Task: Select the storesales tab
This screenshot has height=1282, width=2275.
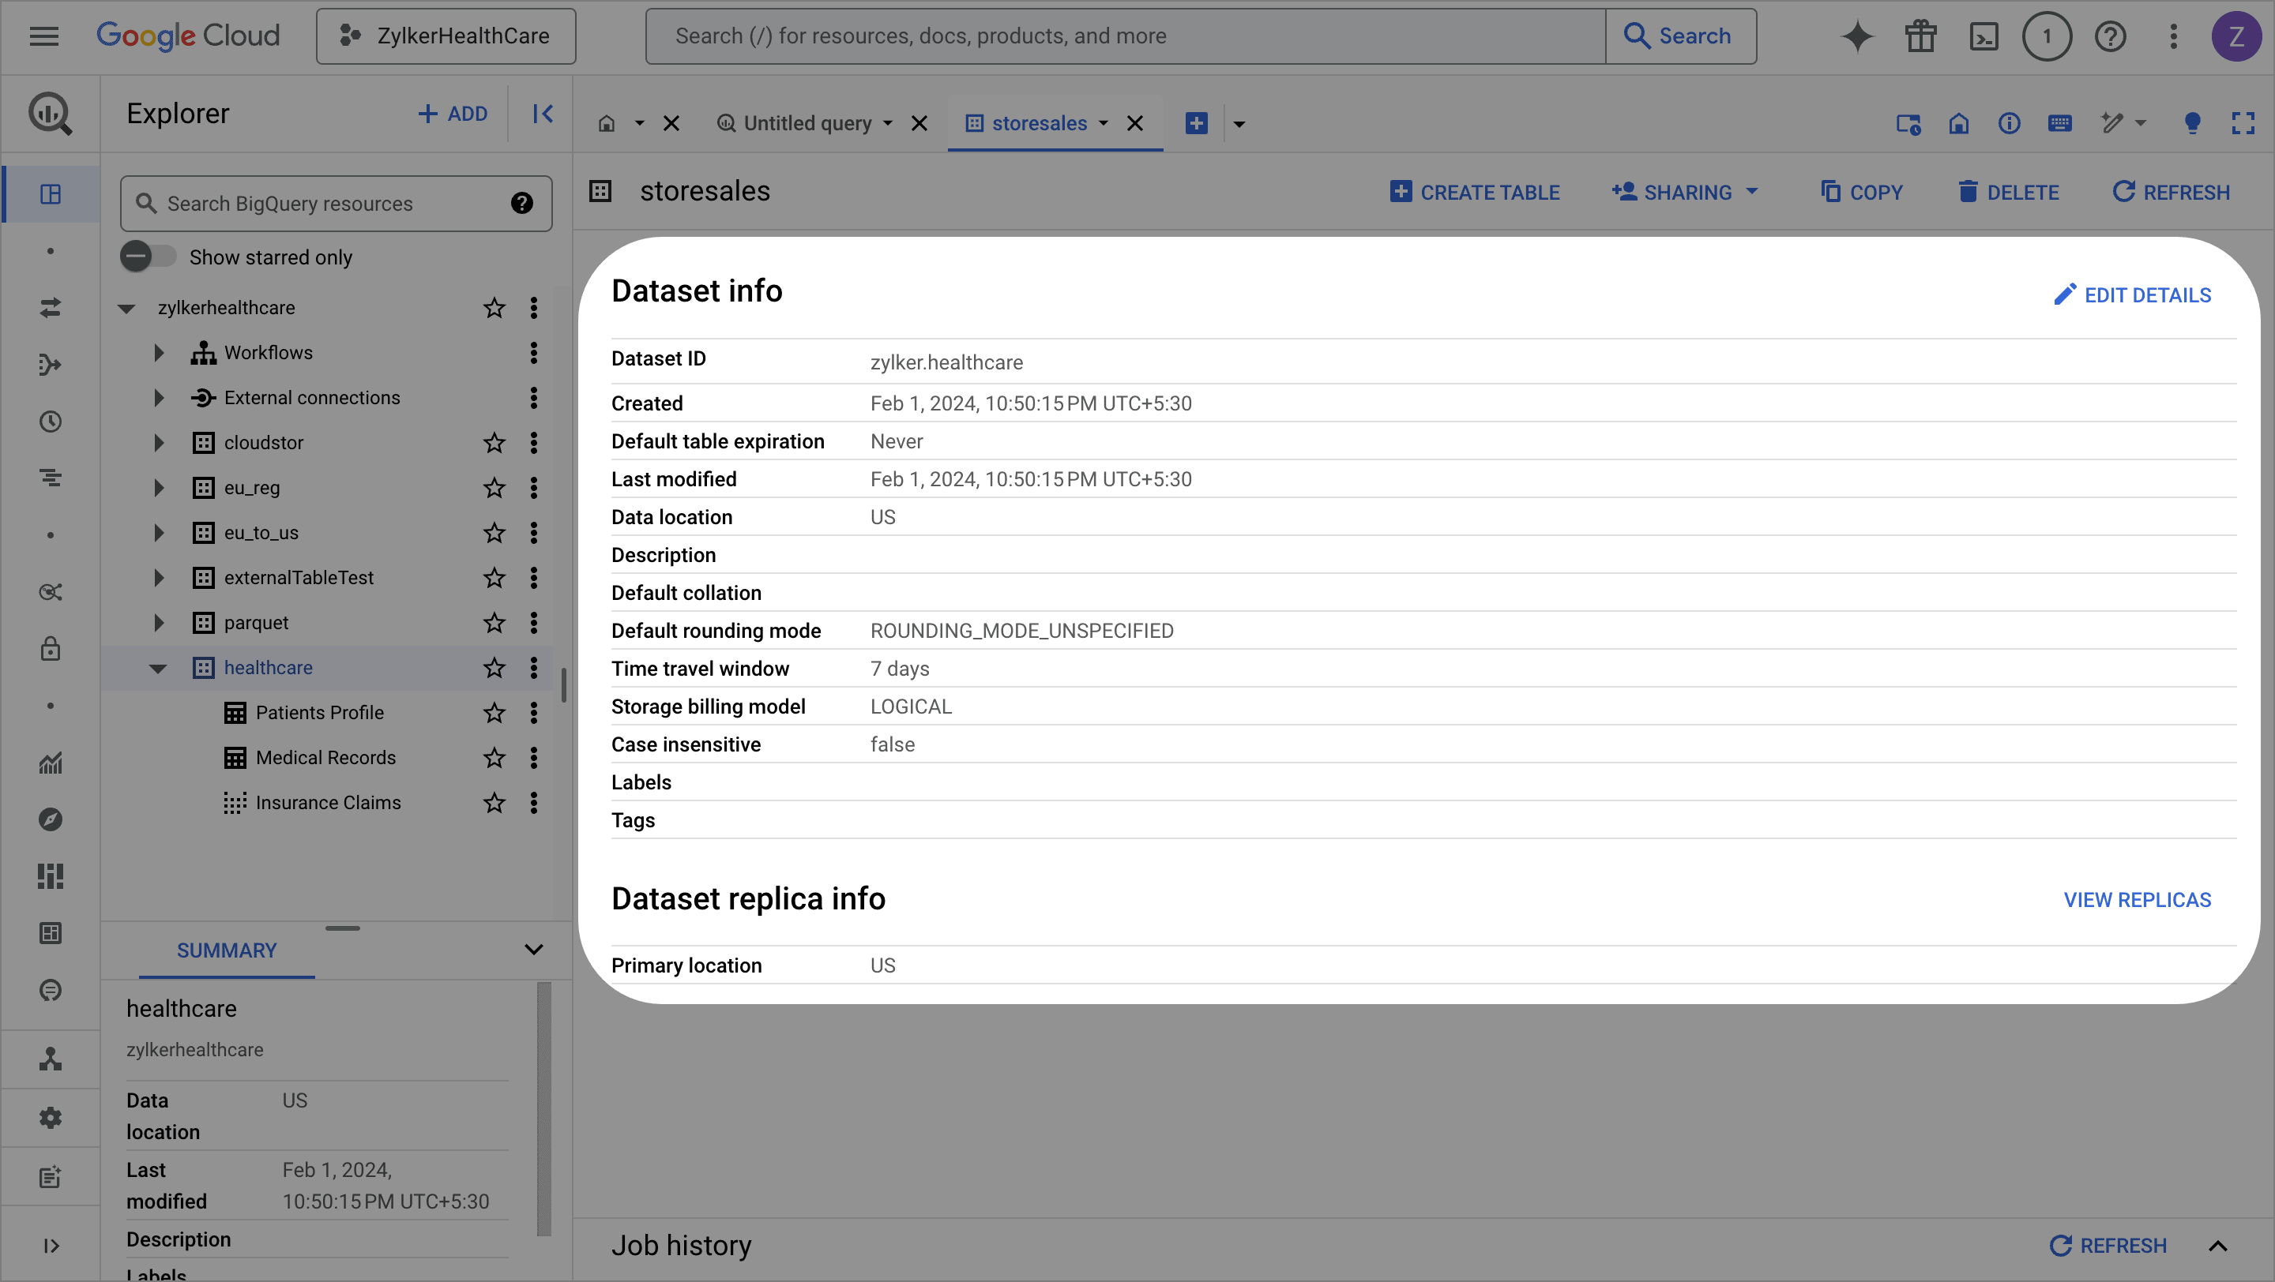Action: click(x=1039, y=123)
